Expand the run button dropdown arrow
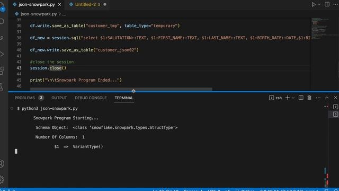Viewport: 339px width, 191px height. [319, 4]
